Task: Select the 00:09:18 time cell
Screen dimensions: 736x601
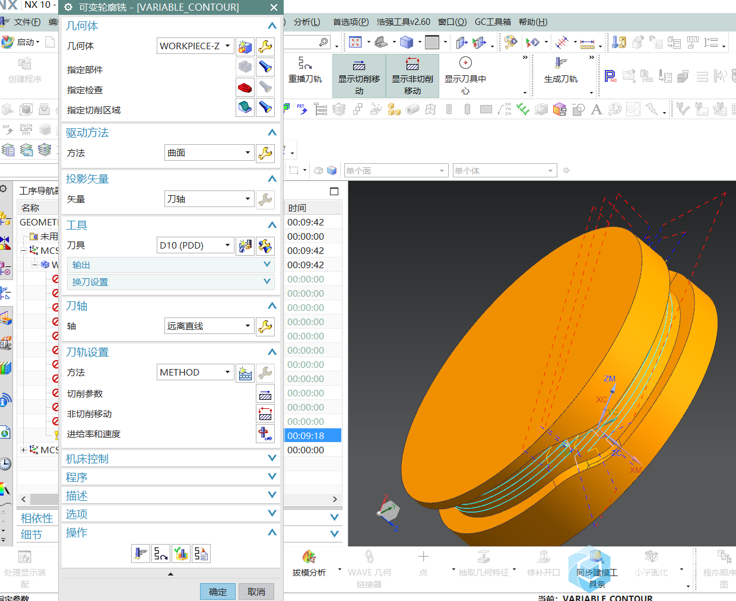Action: click(313, 435)
